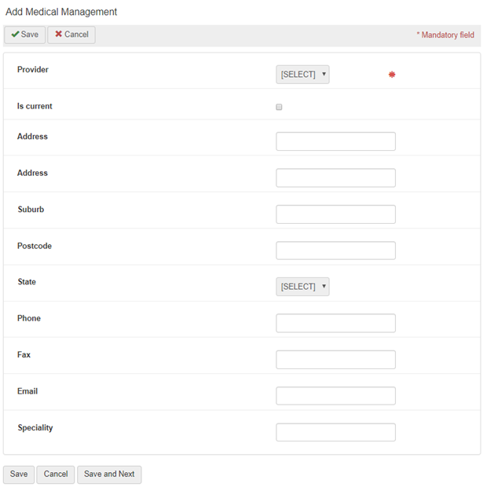Click the Save and Next button
The height and width of the screenshot is (487, 487).
coord(109,474)
